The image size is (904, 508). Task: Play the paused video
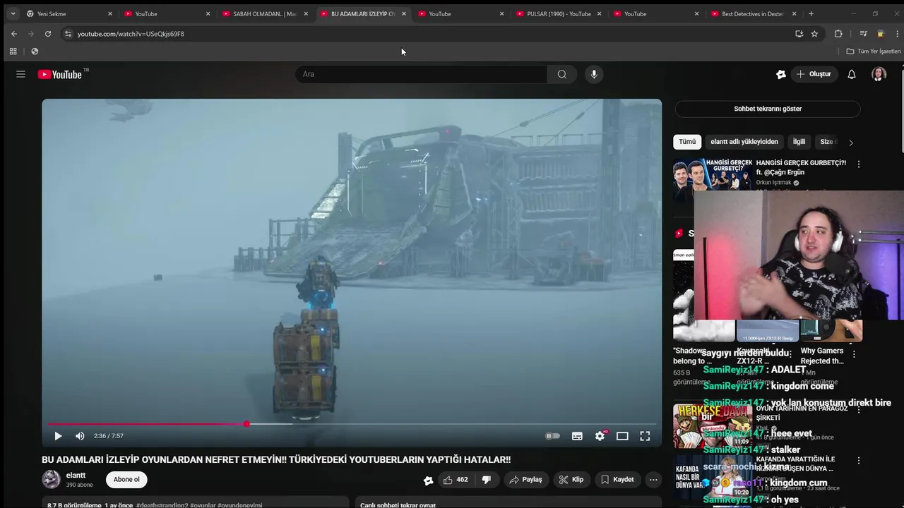pos(58,436)
